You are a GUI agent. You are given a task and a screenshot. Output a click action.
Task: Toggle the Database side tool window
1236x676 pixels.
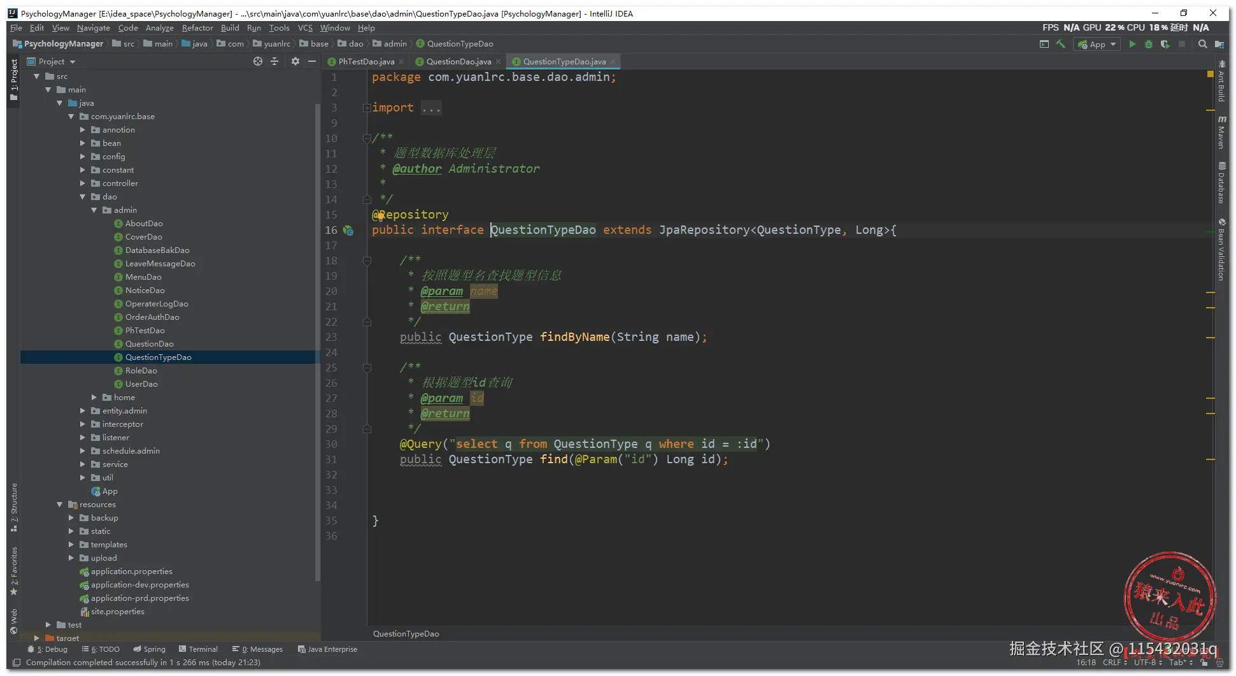coord(1221,183)
